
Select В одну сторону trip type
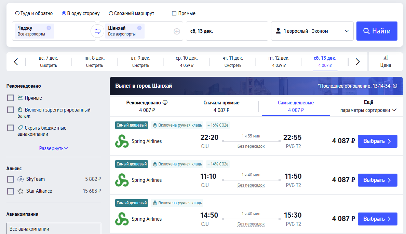point(81,13)
